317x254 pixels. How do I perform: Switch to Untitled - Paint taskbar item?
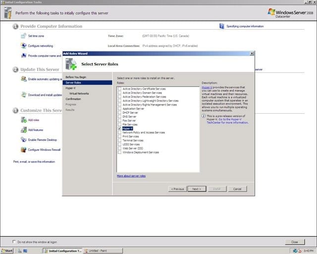tap(103, 251)
